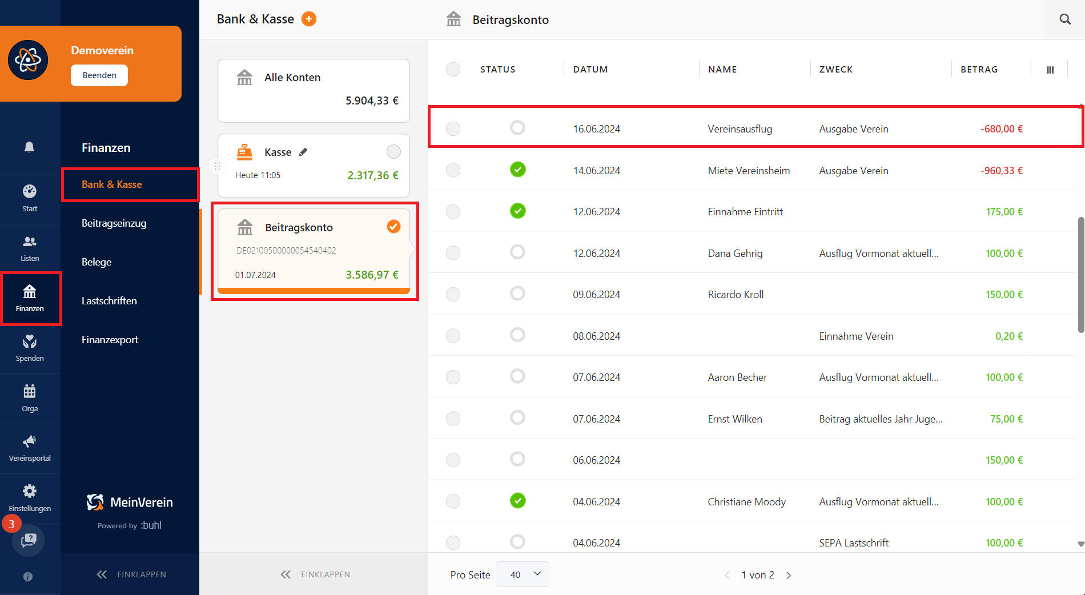Open Belege menu item
Image resolution: width=1085 pixels, height=595 pixels.
tap(97, 262)
